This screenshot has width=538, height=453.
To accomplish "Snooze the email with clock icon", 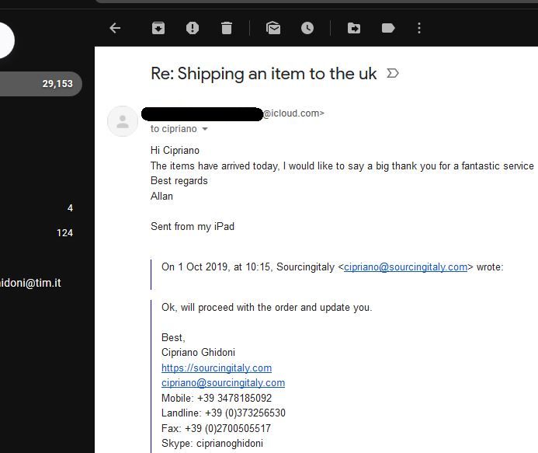I will 307,28.
